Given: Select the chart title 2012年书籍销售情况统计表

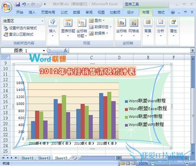Looking at the screenshot, I should [88, 72].
